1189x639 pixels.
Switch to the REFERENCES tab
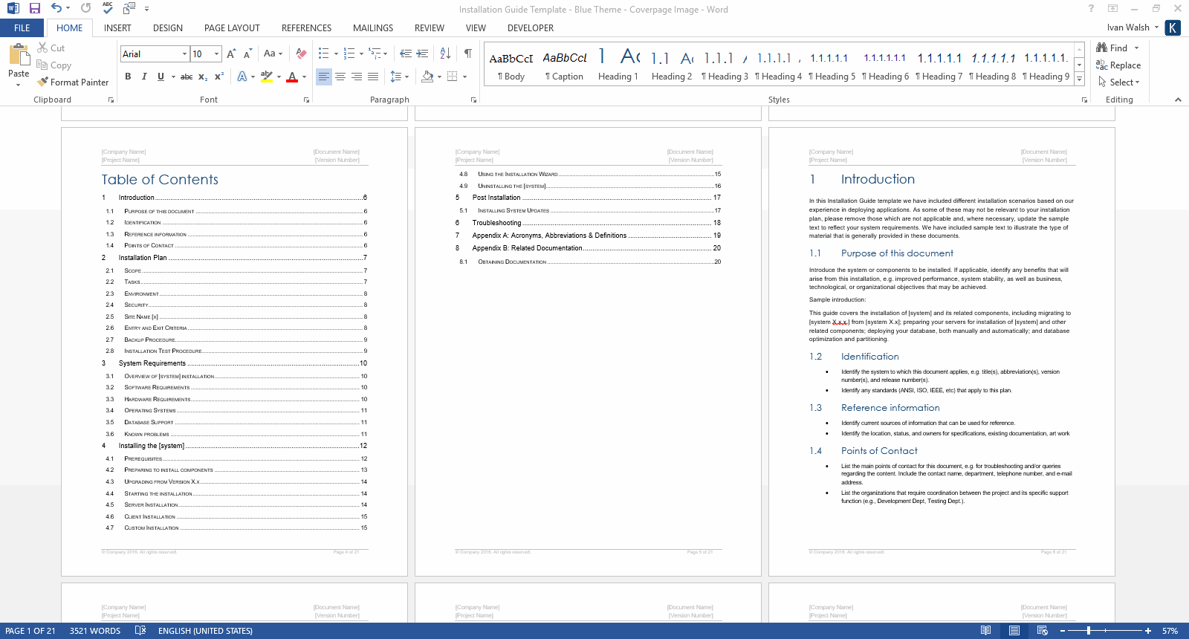click(x=306, y=28)
